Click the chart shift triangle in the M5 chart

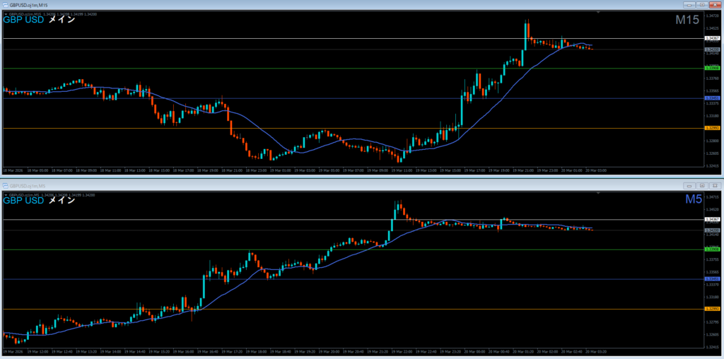point(598,194)
